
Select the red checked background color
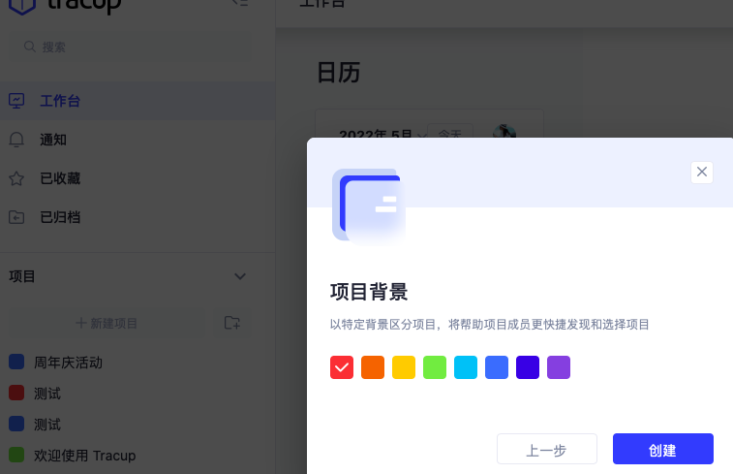342,367
